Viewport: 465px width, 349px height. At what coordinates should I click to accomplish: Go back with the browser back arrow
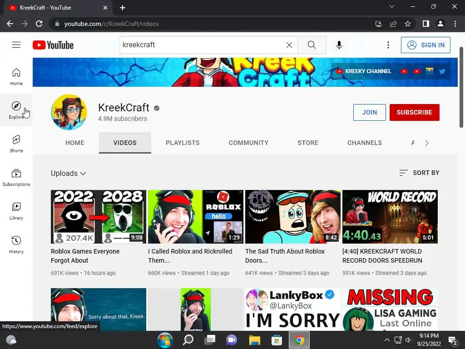point(10,24)
